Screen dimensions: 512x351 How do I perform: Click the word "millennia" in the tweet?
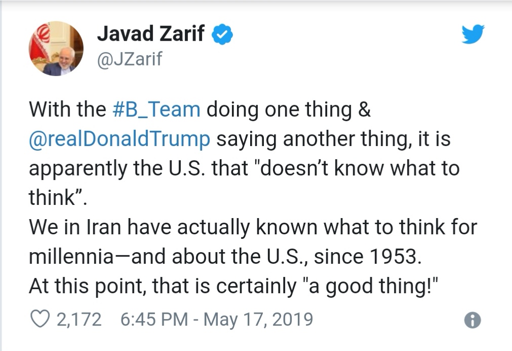[71, 257]
